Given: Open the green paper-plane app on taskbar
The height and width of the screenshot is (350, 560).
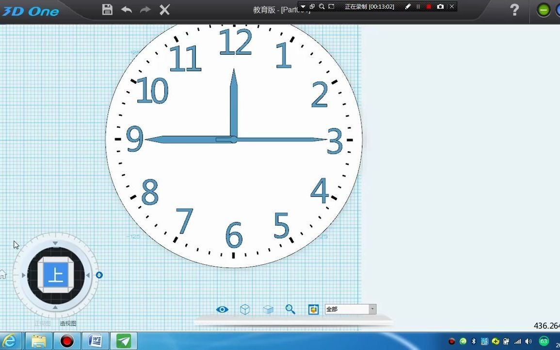Looking at the screenshot, I should (124, 341).
